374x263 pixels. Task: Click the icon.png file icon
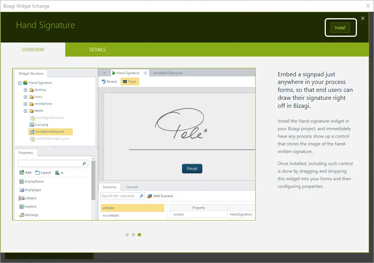(32, 124)
